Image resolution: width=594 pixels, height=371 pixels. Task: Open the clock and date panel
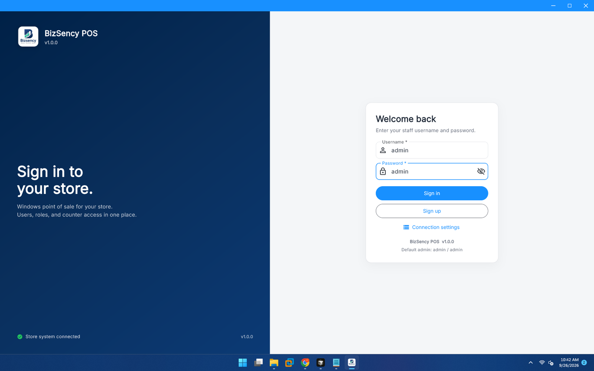coord(569,362)
